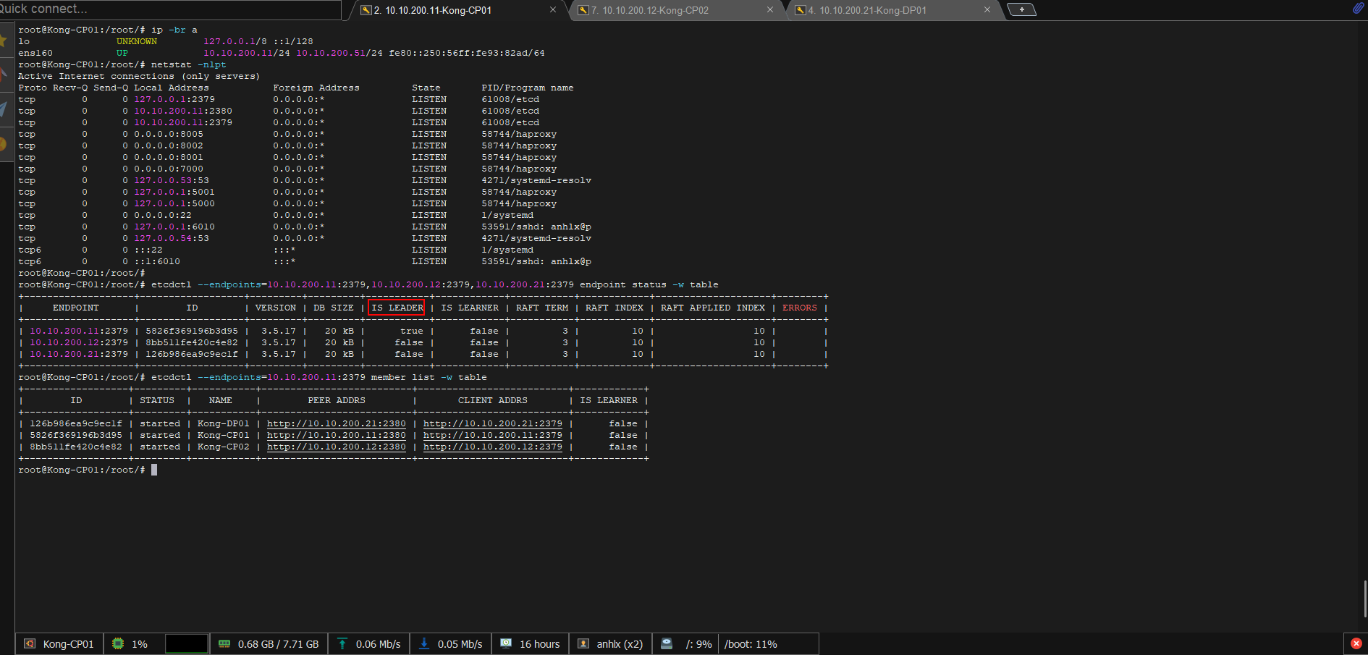This screenshot has width=1368, height=655.
Task: Click member ID 8bb511fe420c4e82 in member list
Action: click(x=76, y=447)
